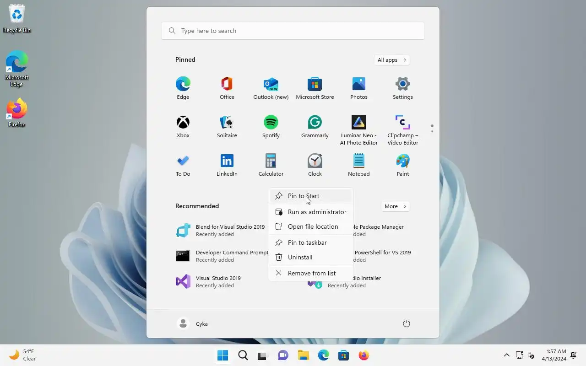Open the Clock app
This screenshot has height=366, width=586.
(x=315, y=165)
